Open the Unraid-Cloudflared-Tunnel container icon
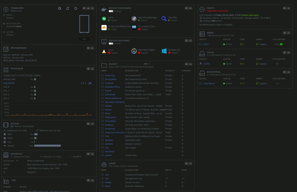 104,28
